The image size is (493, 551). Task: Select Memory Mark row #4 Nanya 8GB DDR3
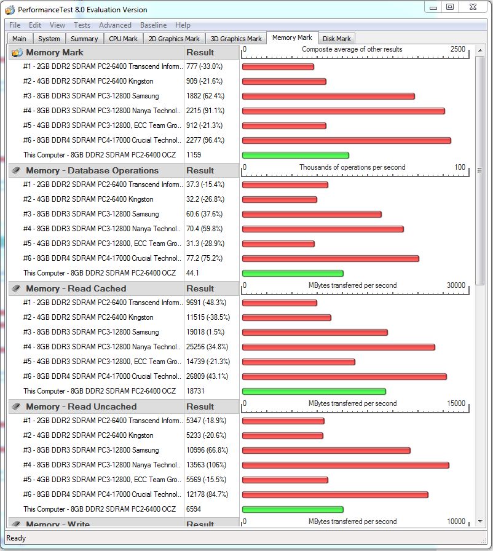click(102, 111)
